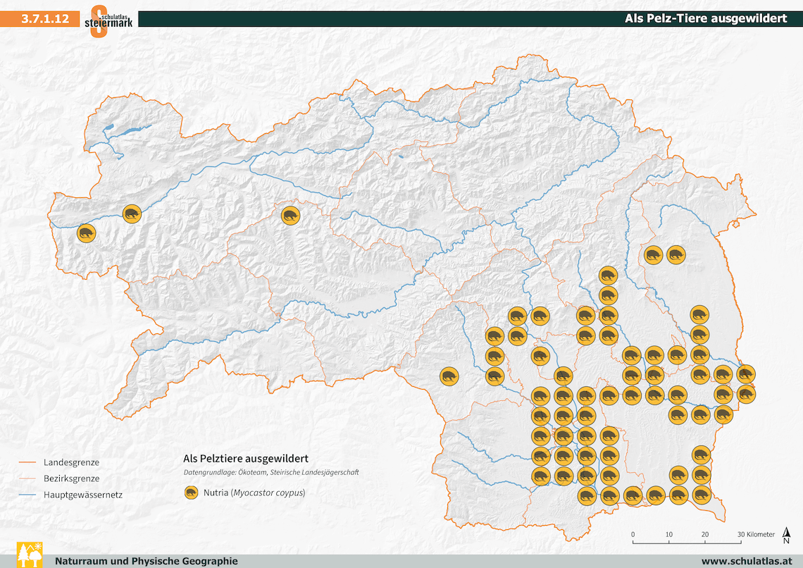
Task: Click the north arrow compass icon
Action: tap(786, 536)
